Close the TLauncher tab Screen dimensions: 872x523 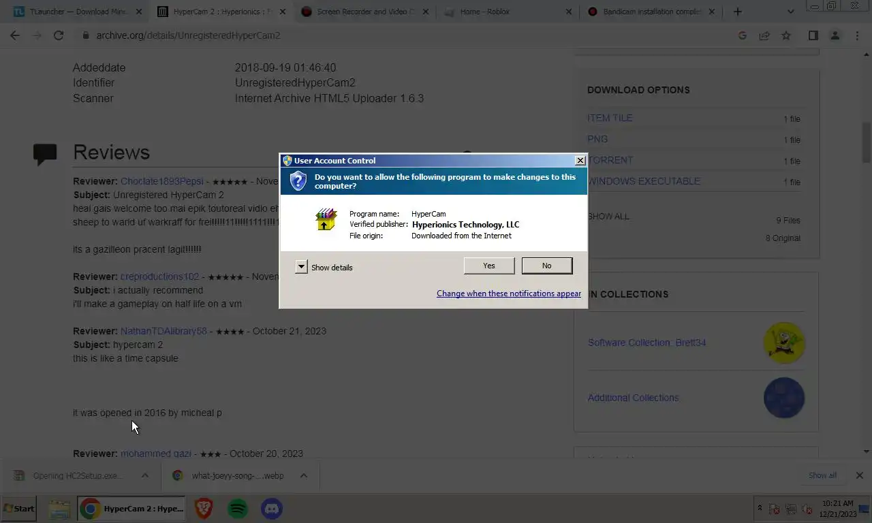point(140,12)
